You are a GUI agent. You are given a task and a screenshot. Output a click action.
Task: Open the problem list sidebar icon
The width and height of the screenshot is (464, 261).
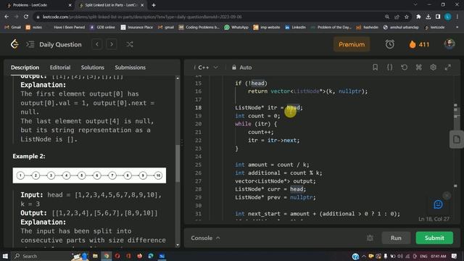click(30, 44)
